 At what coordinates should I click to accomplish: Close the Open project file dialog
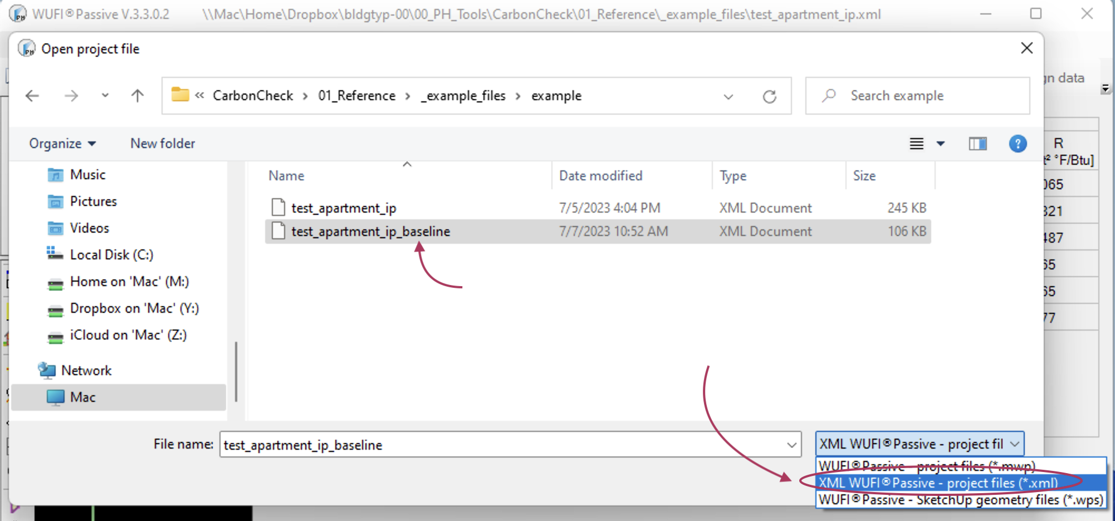pyautogui.click(x=1027, y=48)
